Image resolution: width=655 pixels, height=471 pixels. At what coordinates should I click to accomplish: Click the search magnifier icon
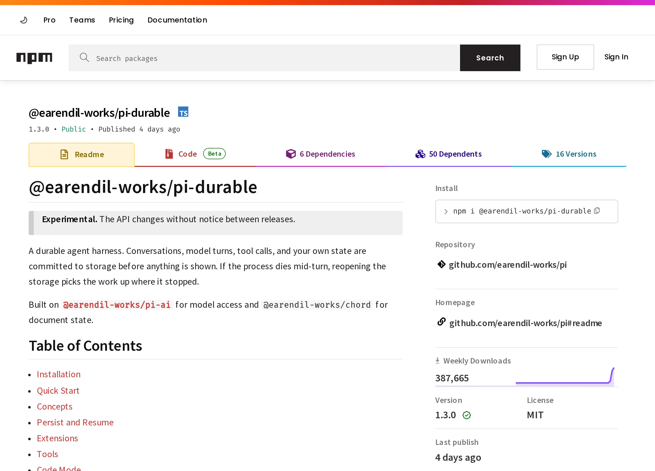84,58
